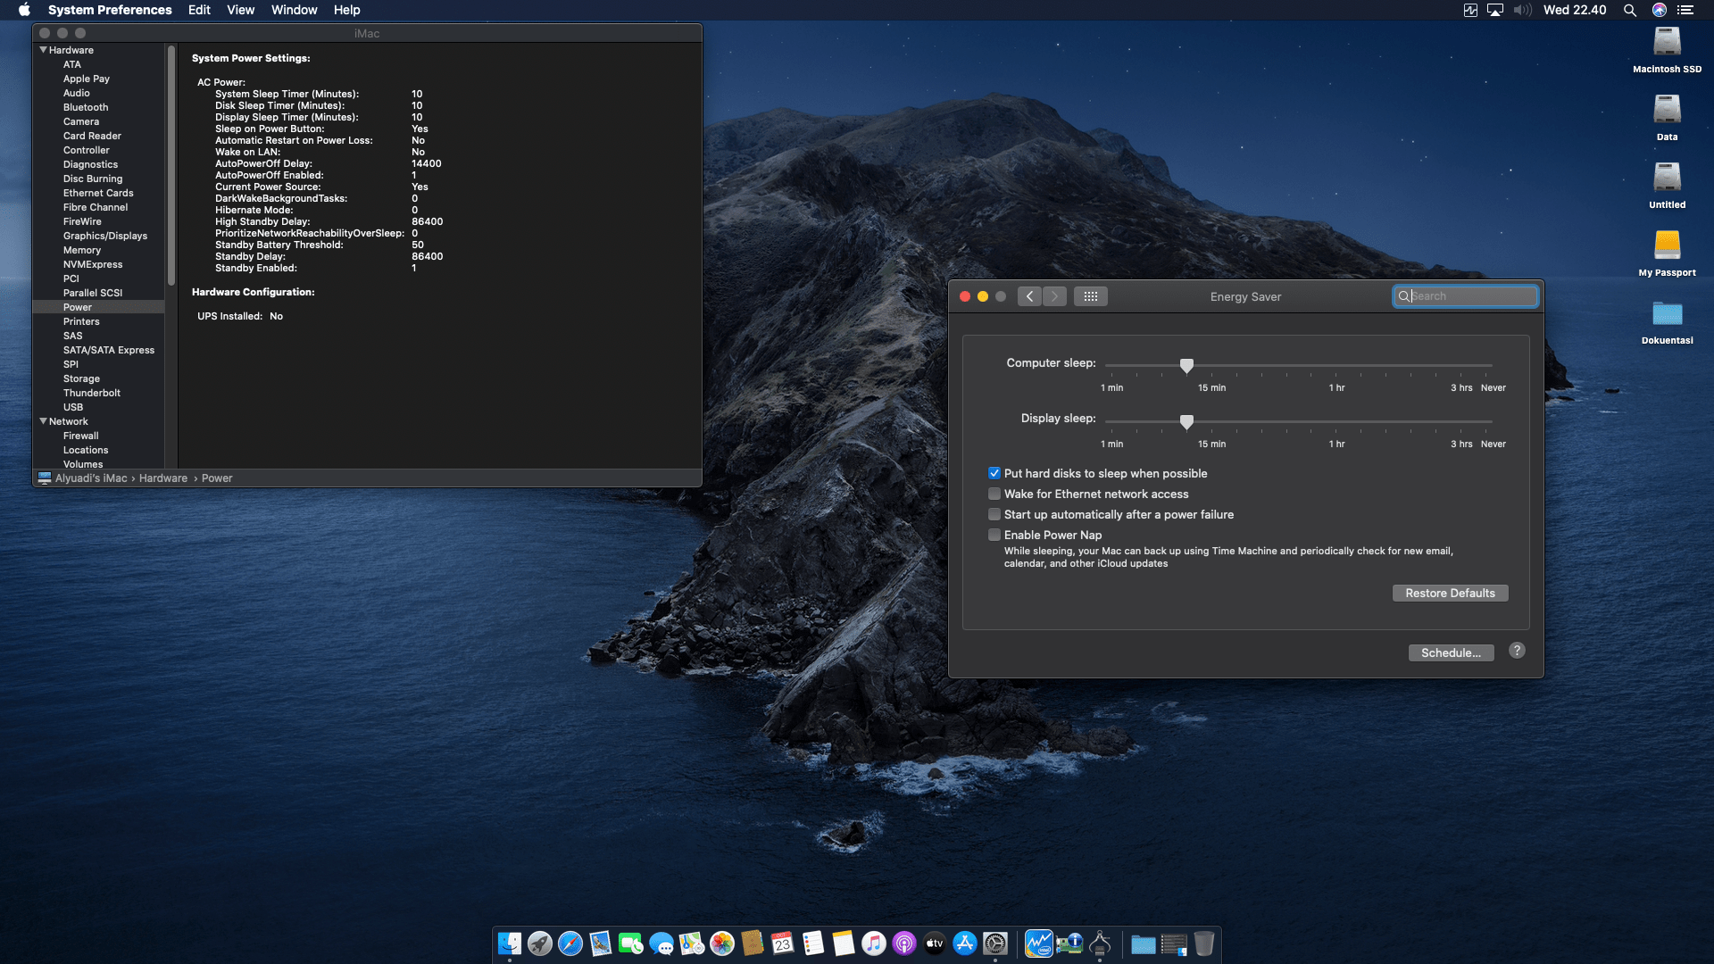
Task: Open the Schedule dialog in Energy Saver
Action: [x=1451, y=652]
